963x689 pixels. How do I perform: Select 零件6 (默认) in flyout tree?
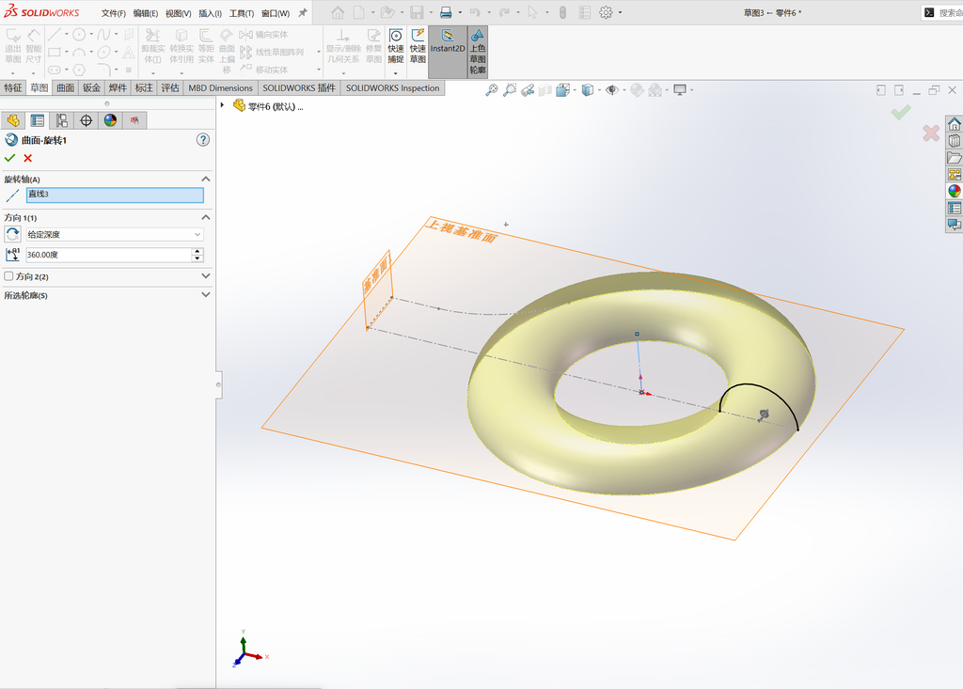269,106
